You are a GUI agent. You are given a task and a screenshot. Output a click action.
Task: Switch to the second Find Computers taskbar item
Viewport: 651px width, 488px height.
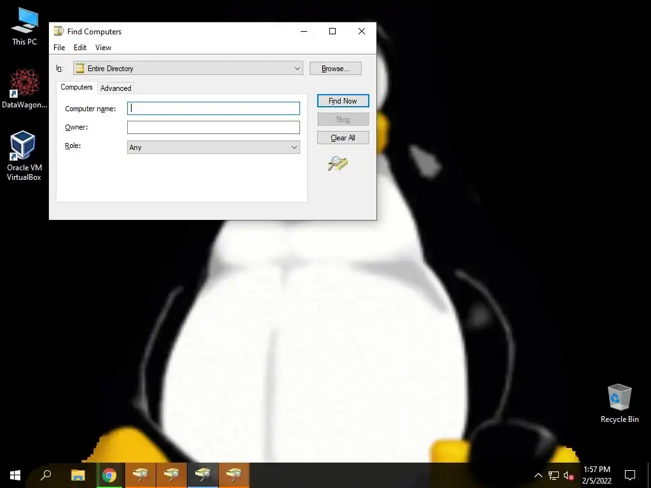click(172, 475)
